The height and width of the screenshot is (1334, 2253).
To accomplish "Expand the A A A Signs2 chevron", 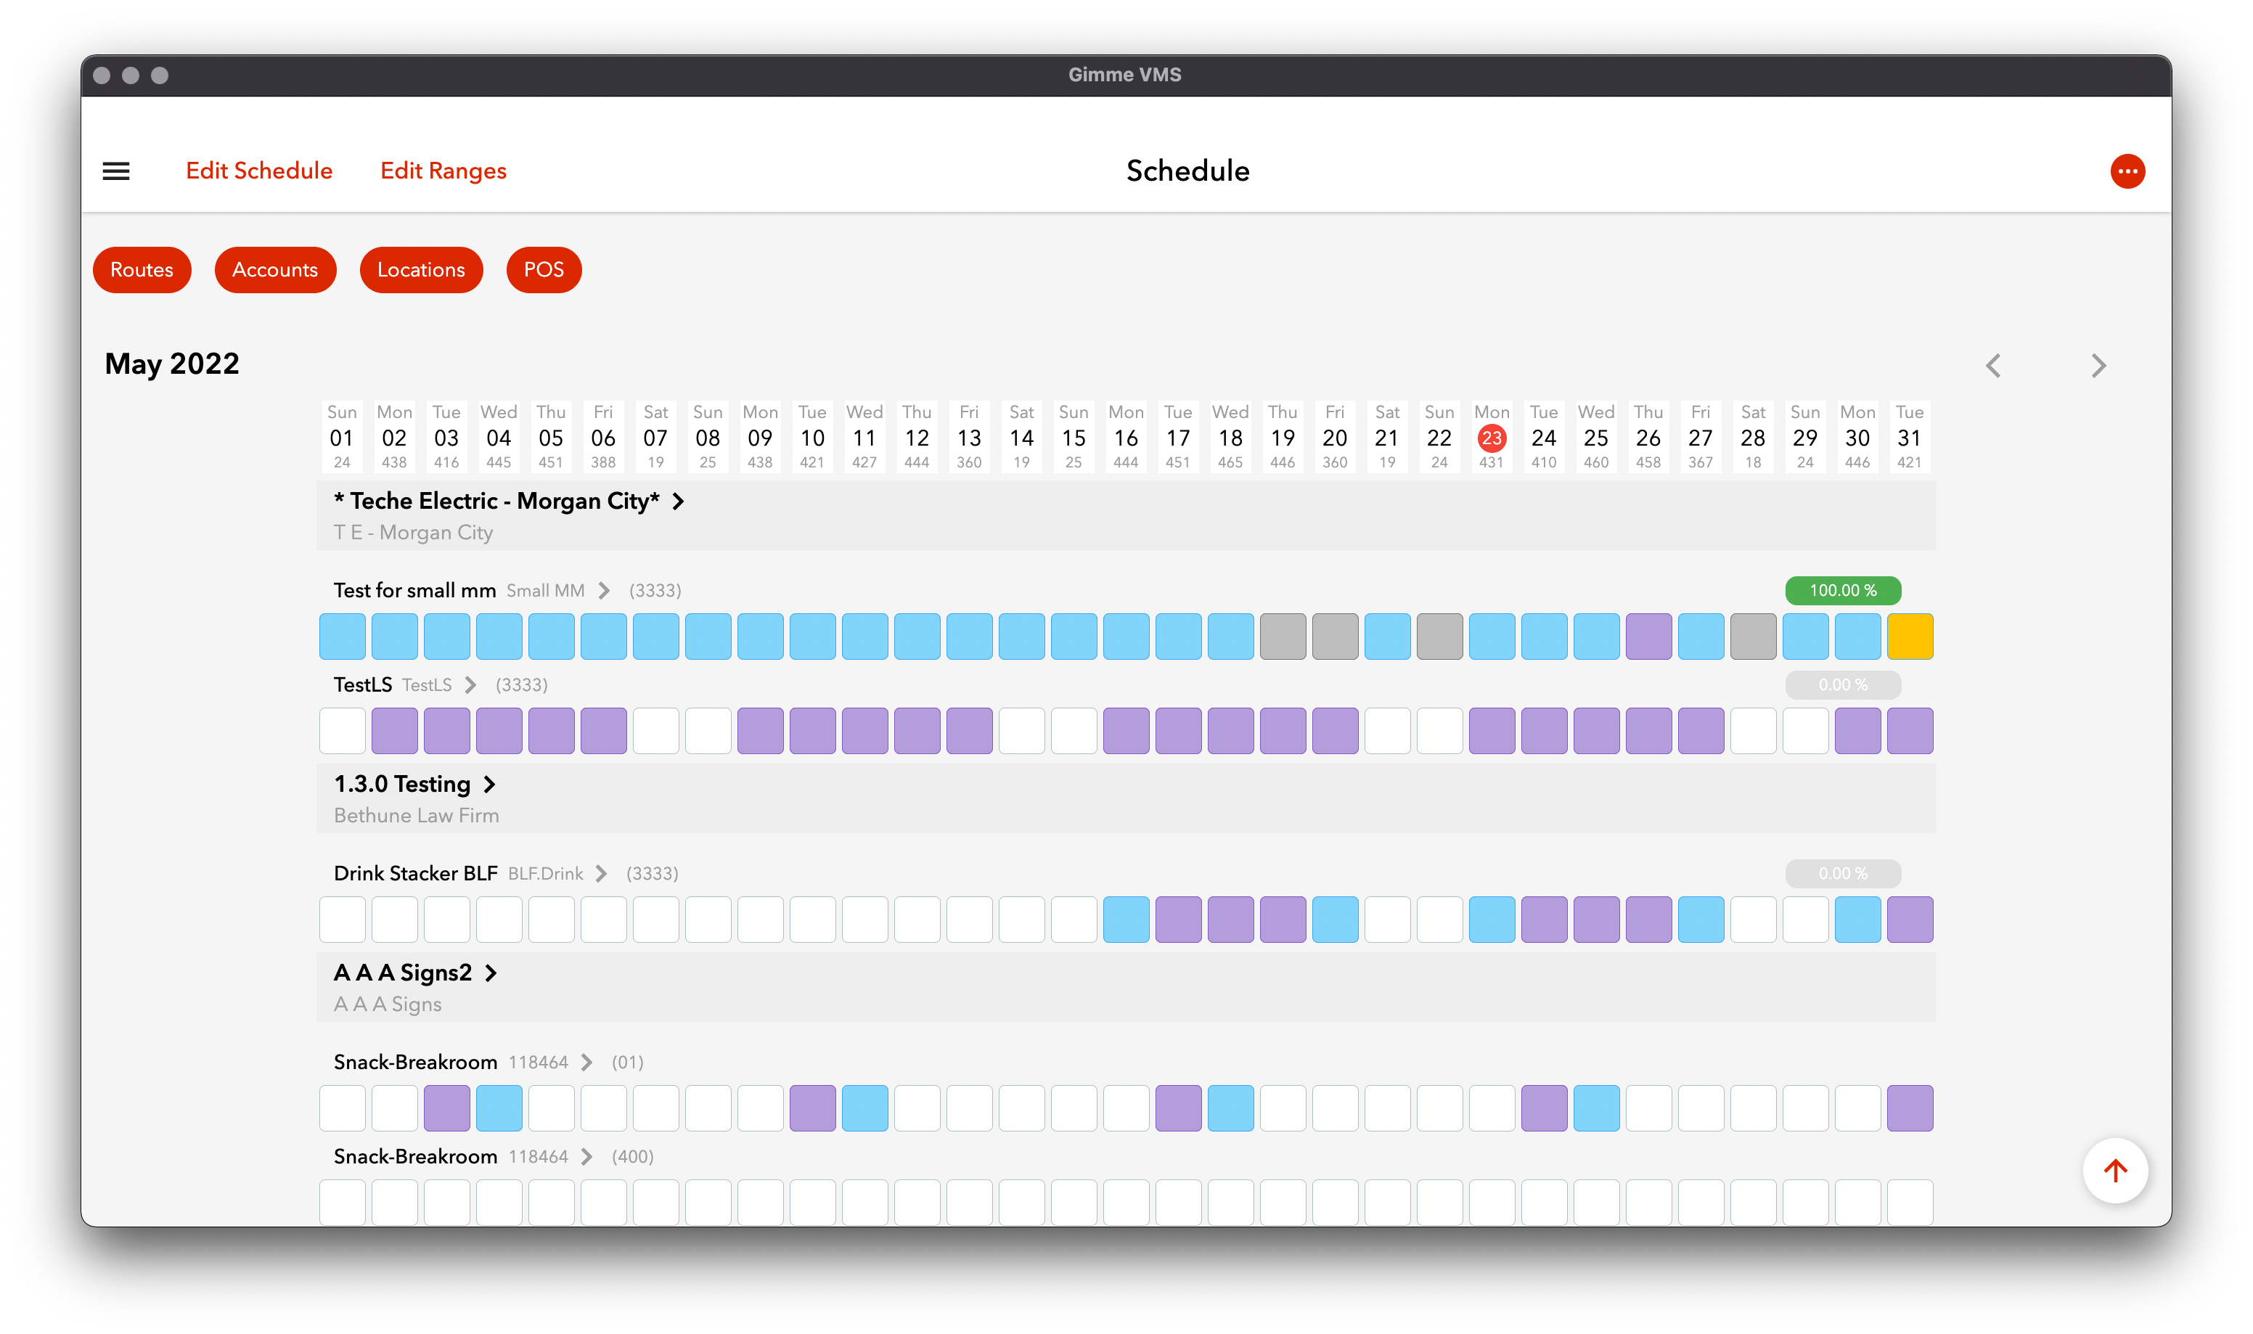I will [491, 973].
